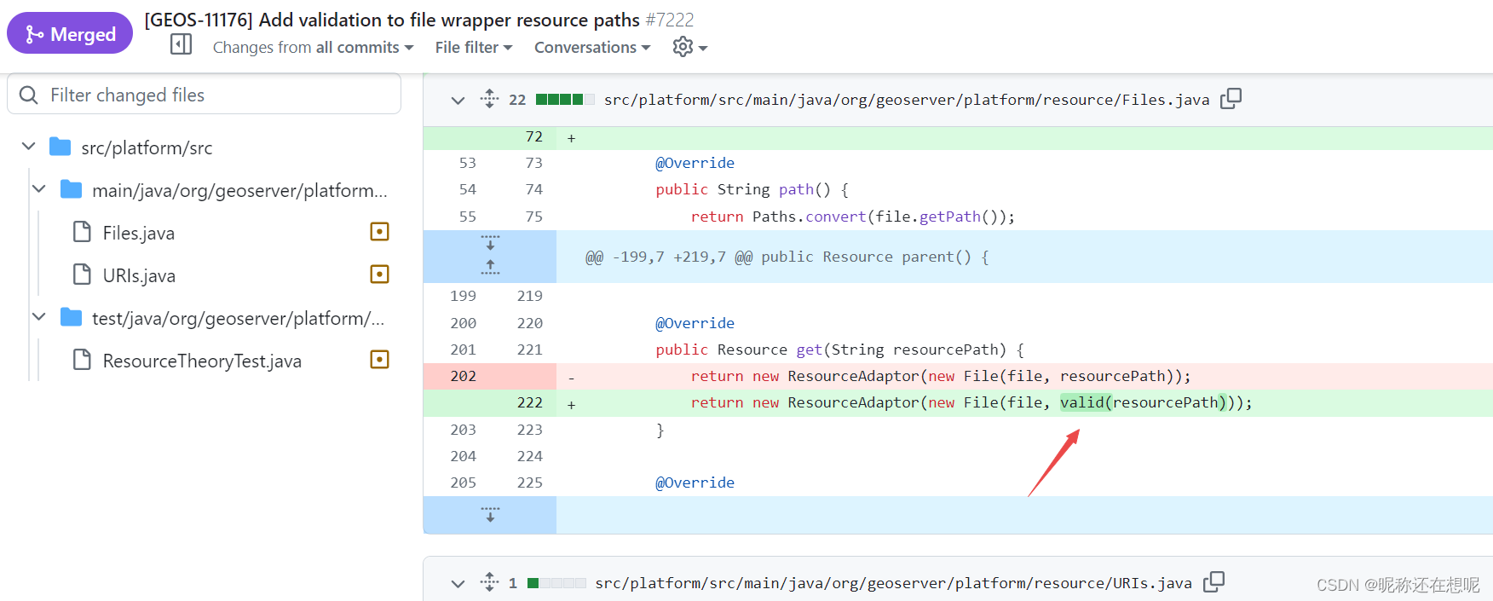
Task: Click pull request number #7222
Action: [x=670, y=20]
